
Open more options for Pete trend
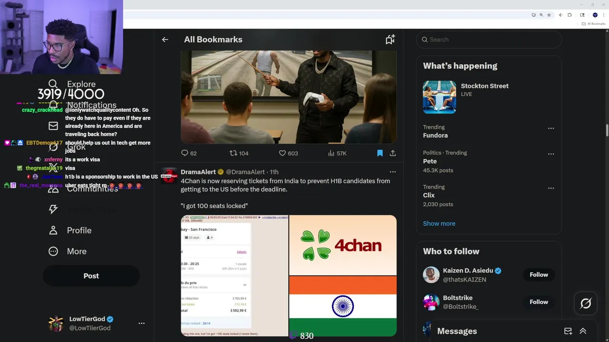pos(551,154)
